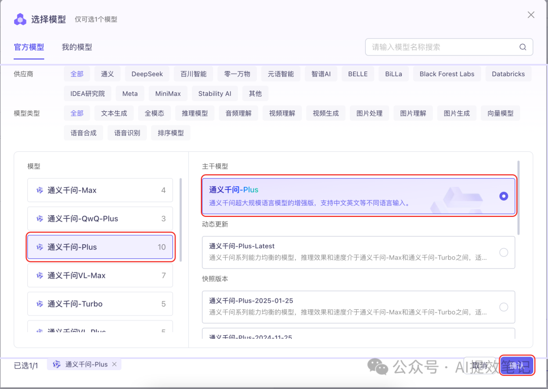Image resolution: width=548 pixels, height=389 pixels.
Task: Click the model list scrollbar
Action: 180,220
